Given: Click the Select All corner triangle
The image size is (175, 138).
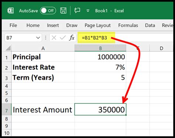Looking at the screenshot, I should tap(8, 48).
